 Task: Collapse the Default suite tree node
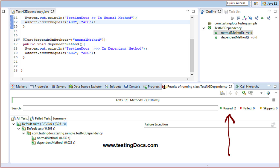click(x=14, y=124)
